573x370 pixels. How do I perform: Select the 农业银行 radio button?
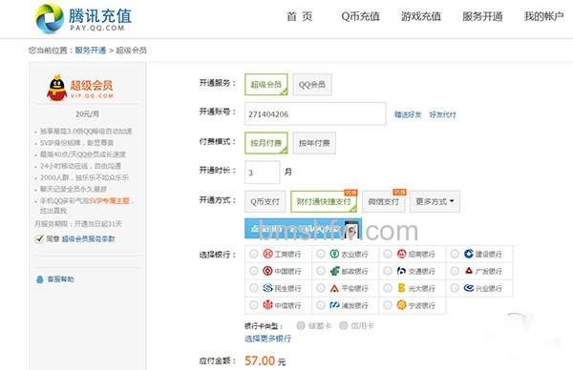coord(321,254)
